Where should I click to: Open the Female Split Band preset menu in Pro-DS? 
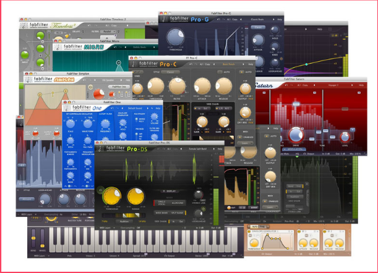(198, 149)
